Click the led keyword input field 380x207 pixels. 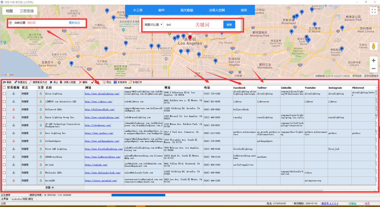point(193,25)
